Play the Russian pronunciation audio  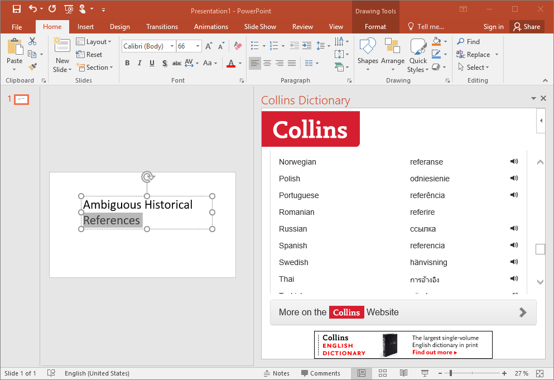pos(514,229)
